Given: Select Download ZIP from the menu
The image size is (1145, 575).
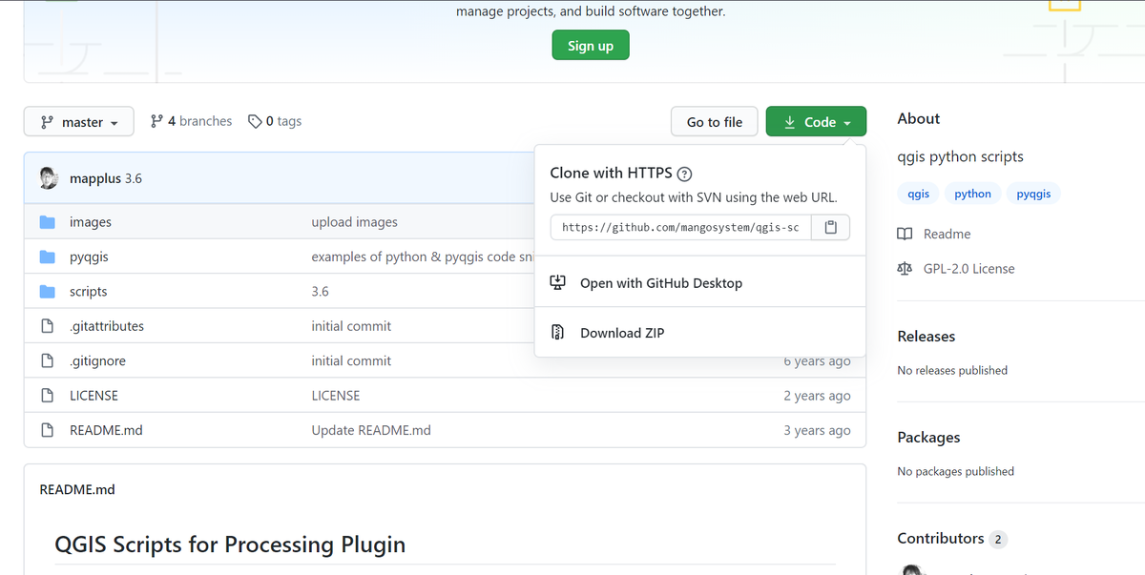Looking at the screenshot, I should 622,333.
